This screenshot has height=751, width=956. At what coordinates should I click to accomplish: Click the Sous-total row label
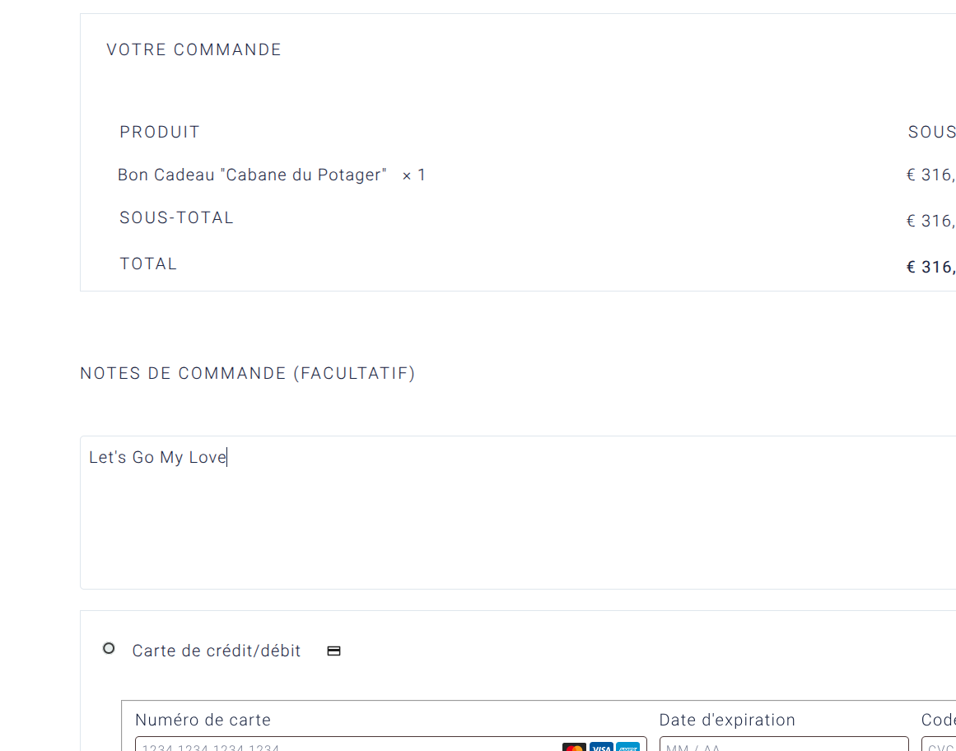pyautogui.click(x=177, y=218)
